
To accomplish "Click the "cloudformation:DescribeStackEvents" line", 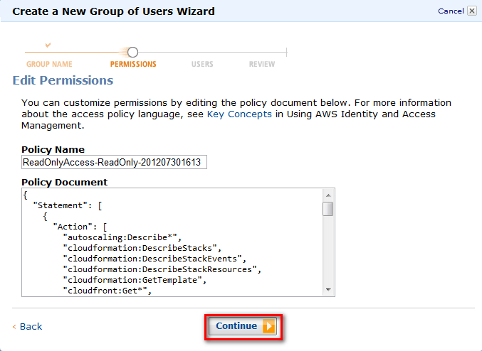I will 154,259.
